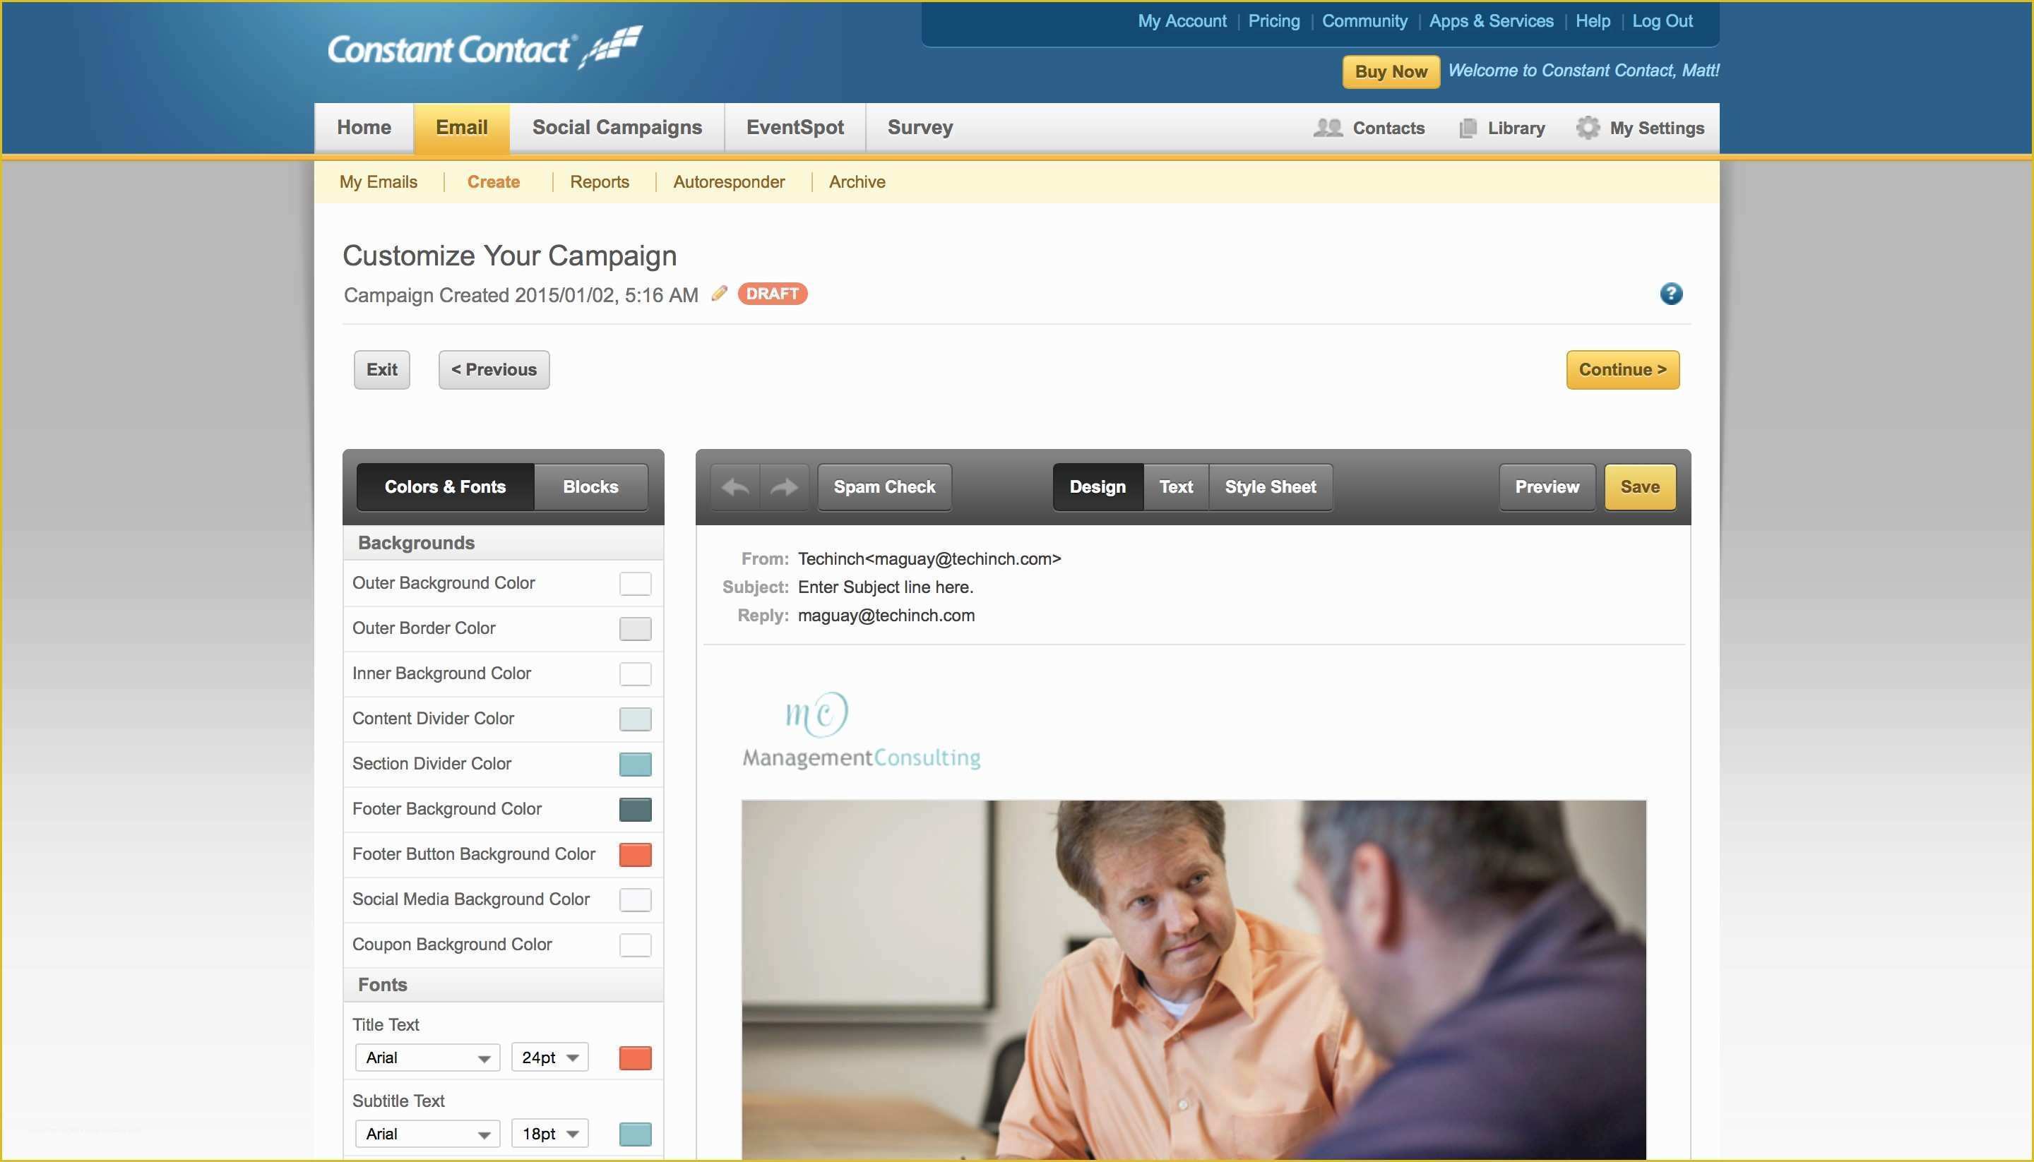Switch to the Style Sheet tab
Viewport: 2034px width, 1162px height.
1270,486
